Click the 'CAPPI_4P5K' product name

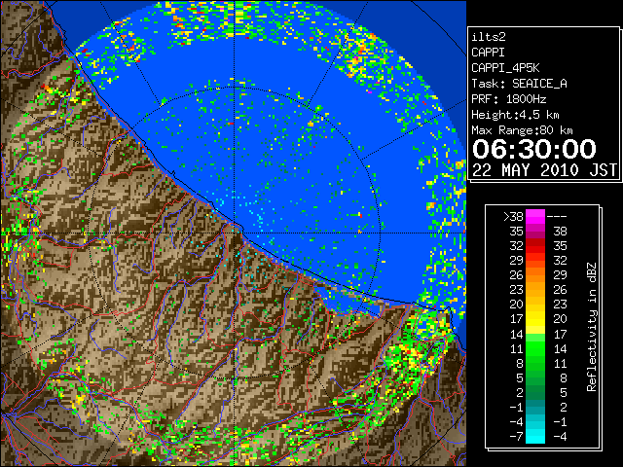505,68
